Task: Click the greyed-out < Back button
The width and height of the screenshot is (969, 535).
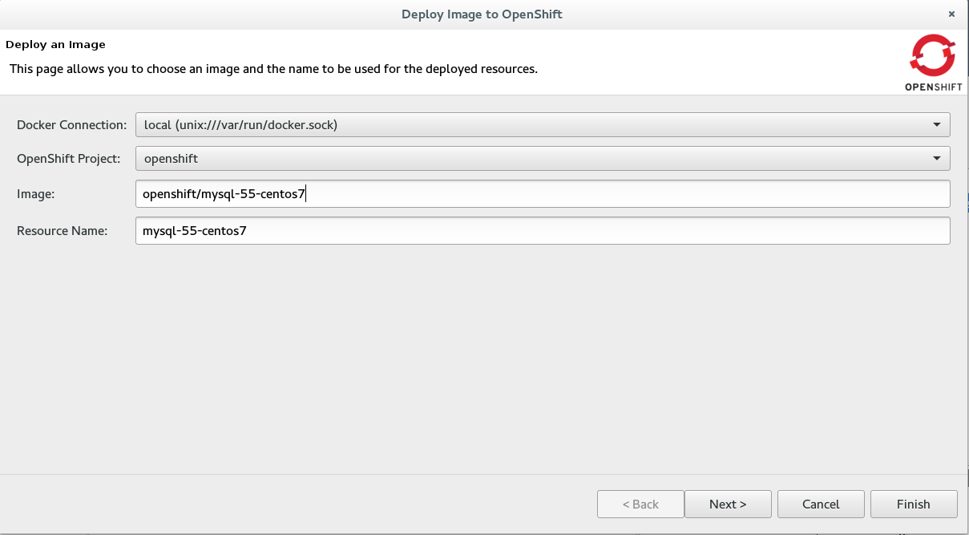Action: (640, 505)
